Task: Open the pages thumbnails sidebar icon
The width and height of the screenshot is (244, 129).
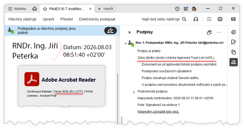Action: pos(233,52)
